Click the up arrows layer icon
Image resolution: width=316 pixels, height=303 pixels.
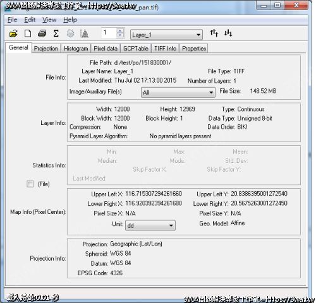(214, 33)
